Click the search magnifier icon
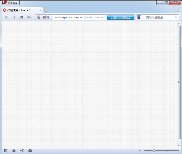This screenshot has height=154, width=182. (x=176, y=17)
